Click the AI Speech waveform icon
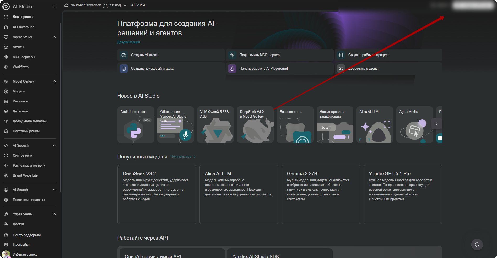 pos(6,146)
